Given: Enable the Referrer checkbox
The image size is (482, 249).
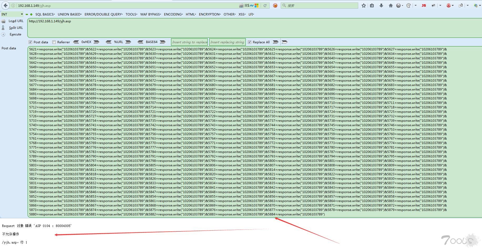Looking at the screenshot, I should pos(54,42).
